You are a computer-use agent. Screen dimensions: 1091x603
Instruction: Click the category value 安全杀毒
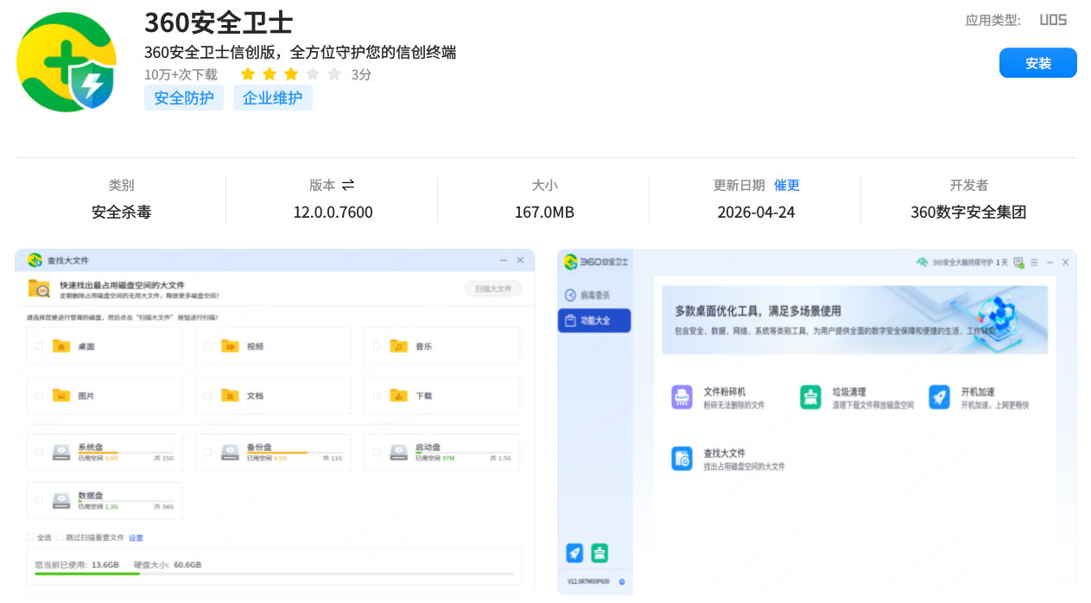tap(121, 212)
